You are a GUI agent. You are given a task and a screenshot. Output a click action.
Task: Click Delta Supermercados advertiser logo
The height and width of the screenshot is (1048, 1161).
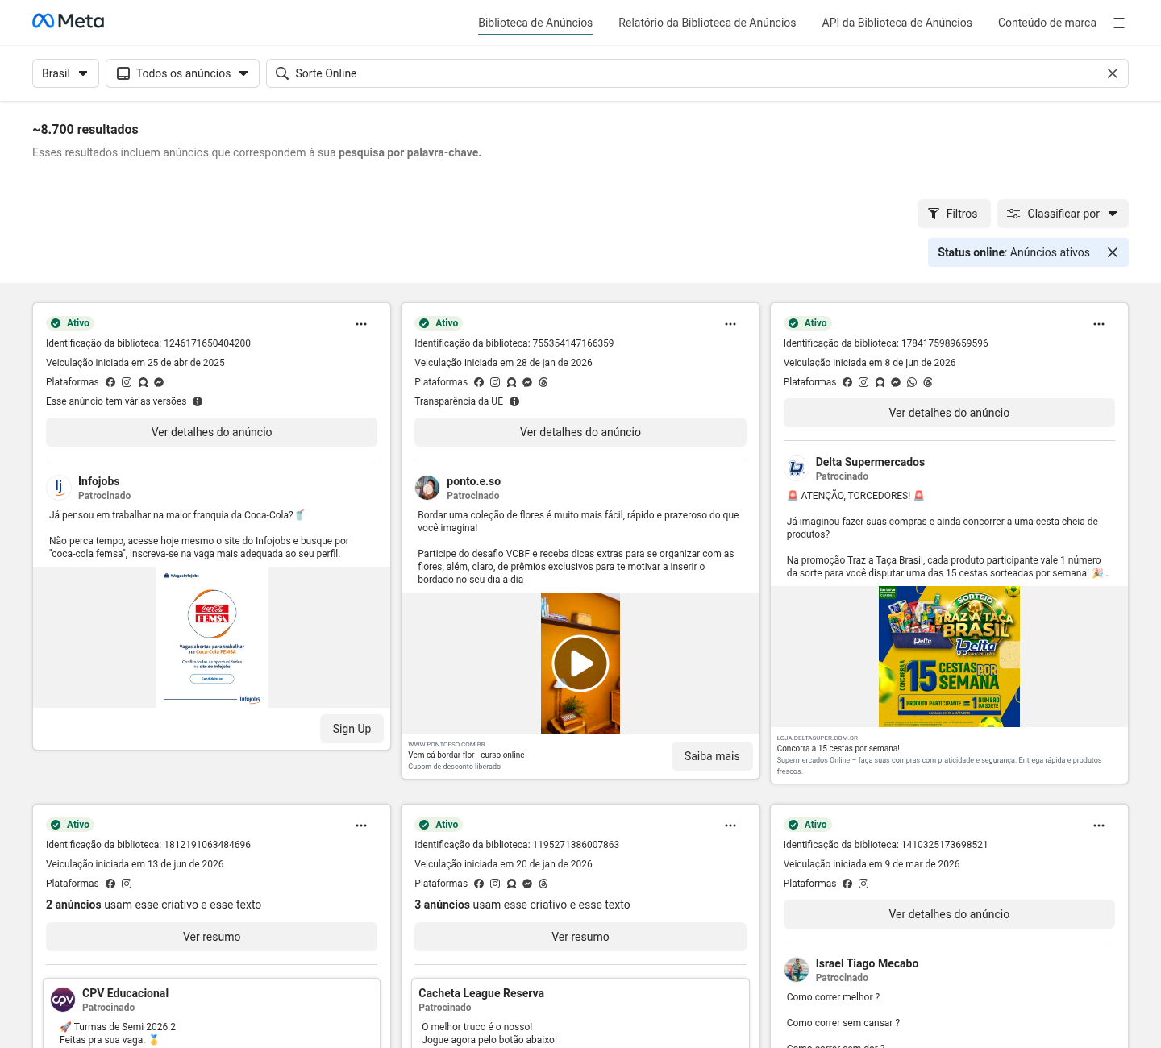[797, 468]
